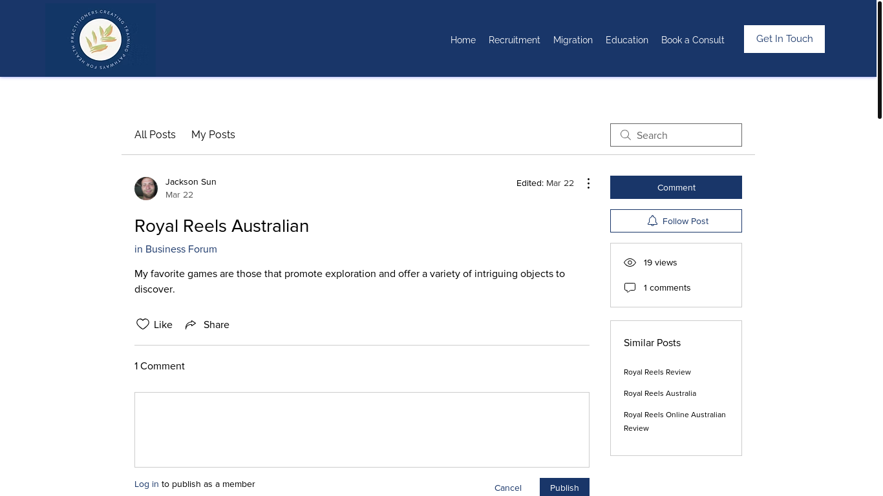
Task: Click the Similar Posts heading
Action: pyautogui.click(x=652, y=343)
